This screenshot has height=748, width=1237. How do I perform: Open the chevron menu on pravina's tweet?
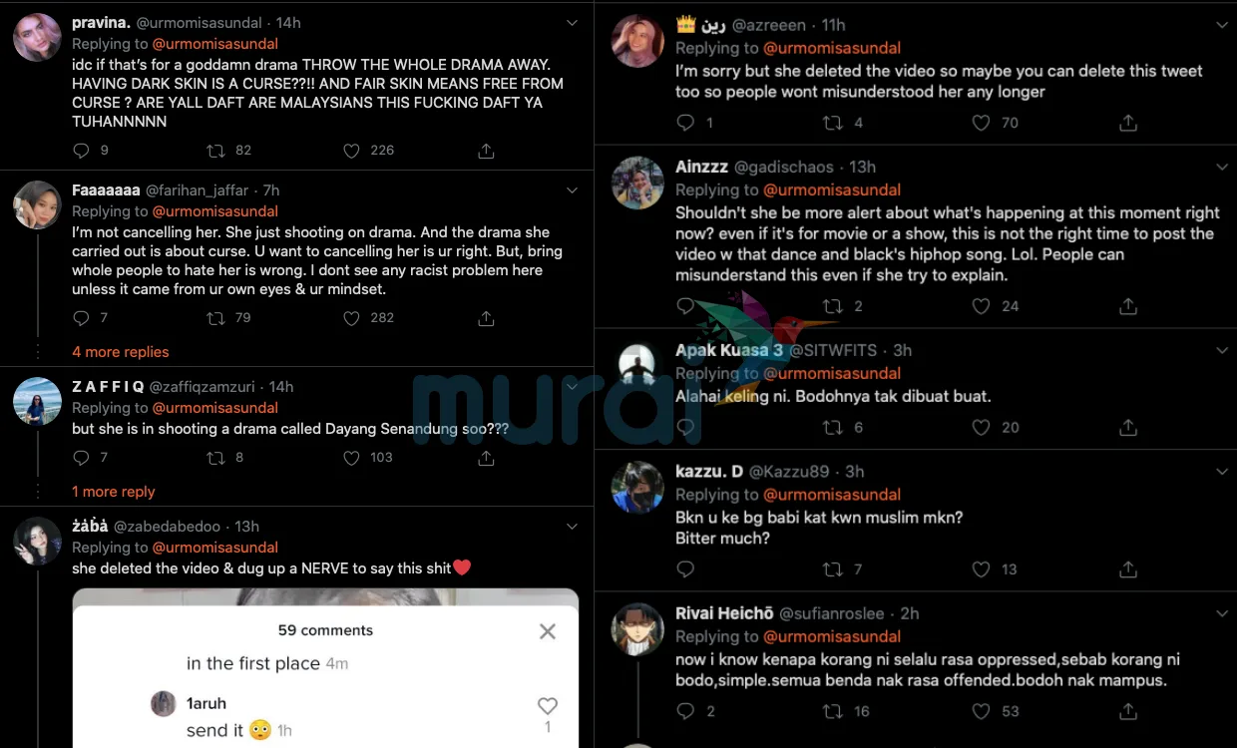point(572,22)
